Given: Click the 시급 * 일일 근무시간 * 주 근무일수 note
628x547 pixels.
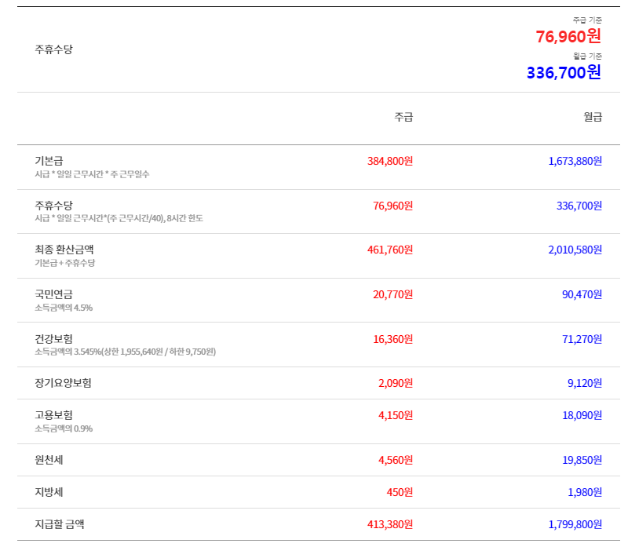Looking at the screenshot, I should (x=92, y=174).
